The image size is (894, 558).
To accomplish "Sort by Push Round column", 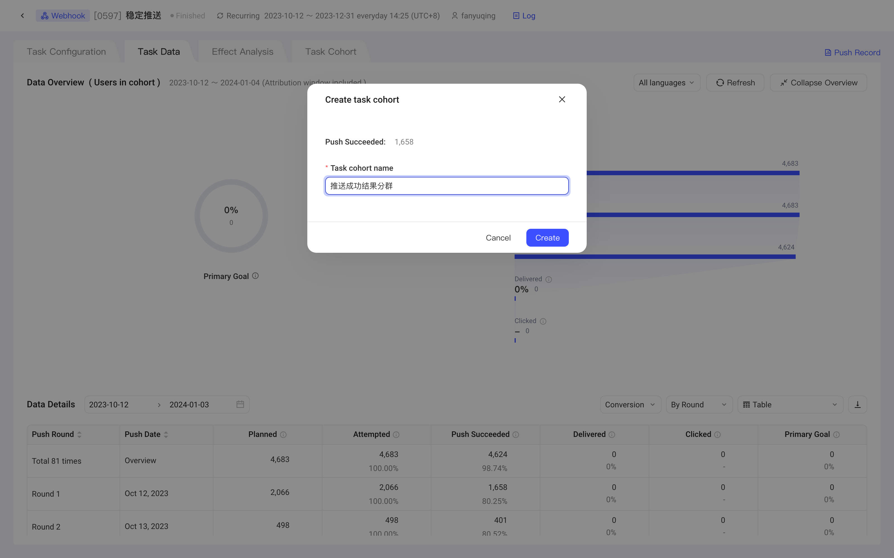I will pos(79,435).
